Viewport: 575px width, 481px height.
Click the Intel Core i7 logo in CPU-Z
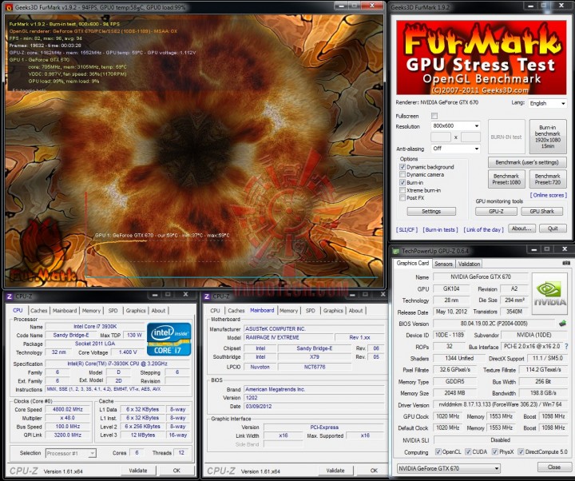pyautogui.click(x=169, y=339)
